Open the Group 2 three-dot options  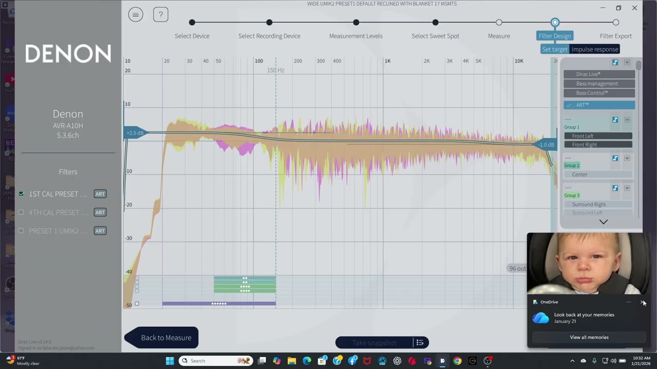pos(568,158)
